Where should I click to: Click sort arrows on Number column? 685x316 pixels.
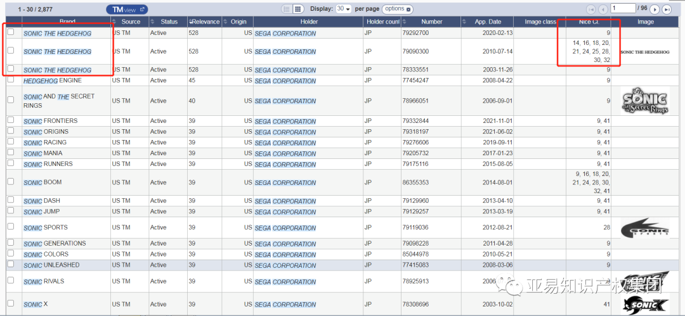pos(404,22)
